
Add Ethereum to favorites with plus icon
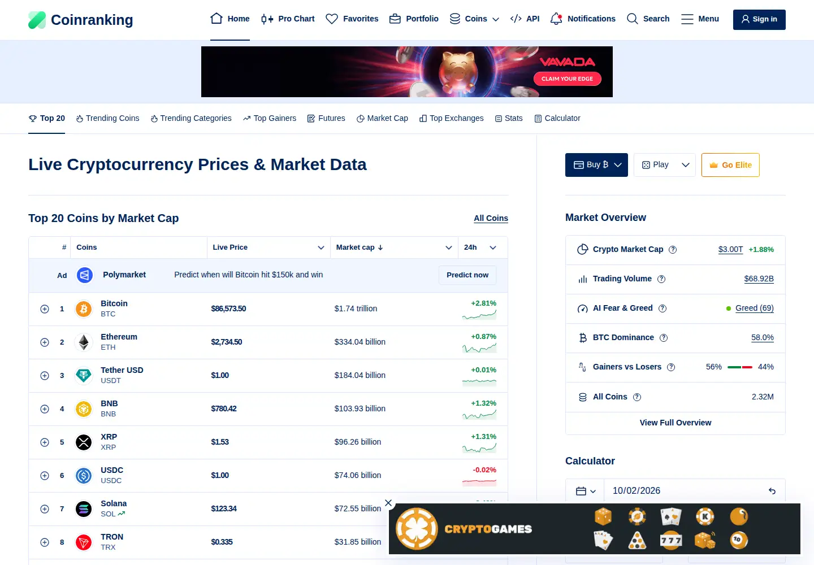click(45, 342)
